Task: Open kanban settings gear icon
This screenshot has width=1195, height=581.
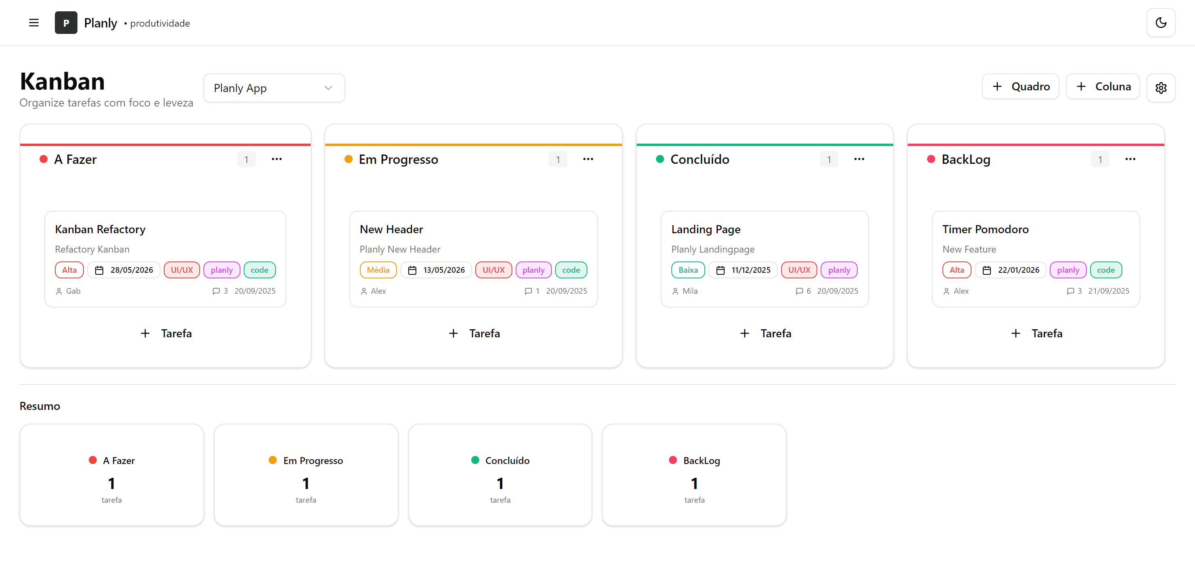Action: [1160, 88]
